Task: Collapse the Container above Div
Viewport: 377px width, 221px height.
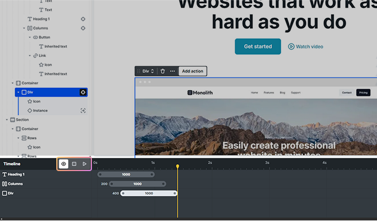Action: pyautogui.click(x=13, y=83)
